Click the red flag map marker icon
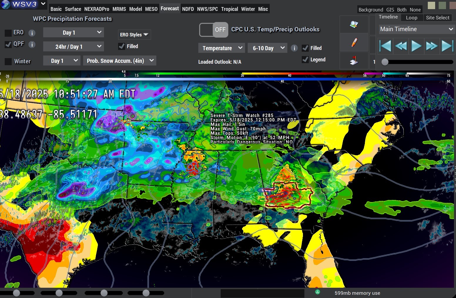Screen dimensions: 456x298 point(354,61)
